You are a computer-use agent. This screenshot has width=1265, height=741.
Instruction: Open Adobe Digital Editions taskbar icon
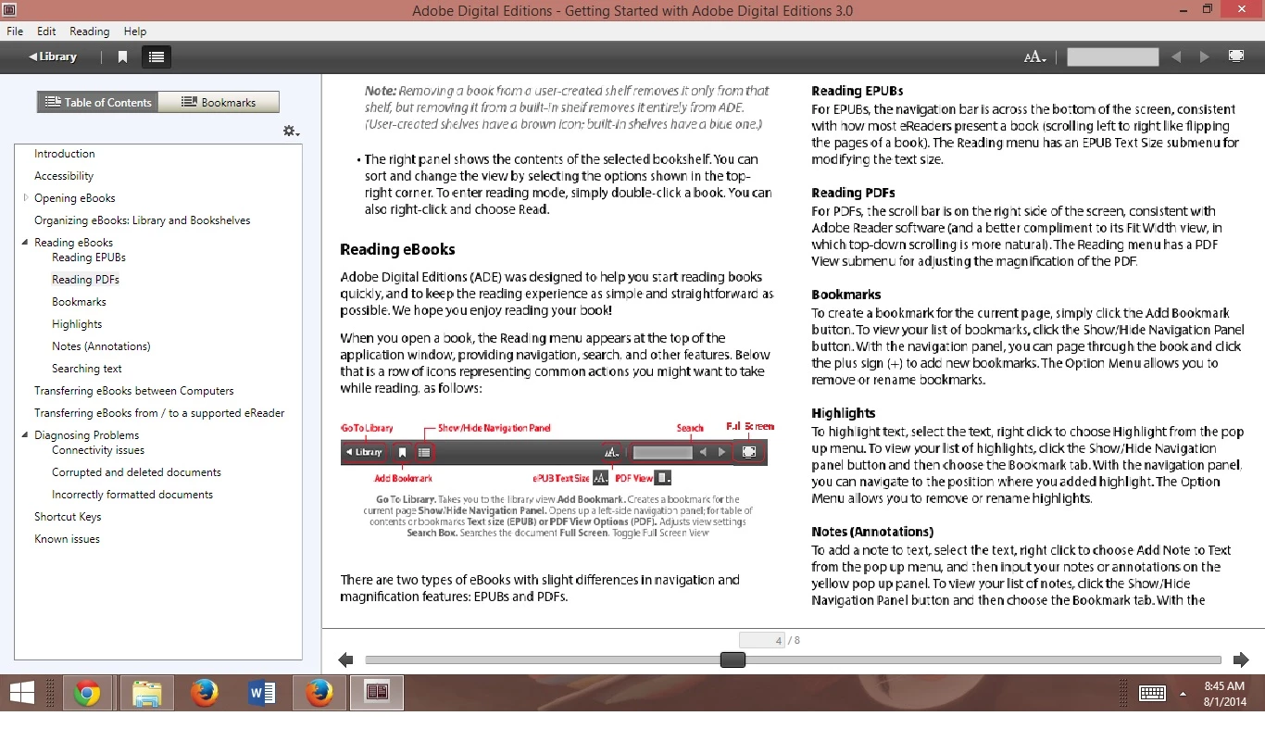(x=377, y=693)
